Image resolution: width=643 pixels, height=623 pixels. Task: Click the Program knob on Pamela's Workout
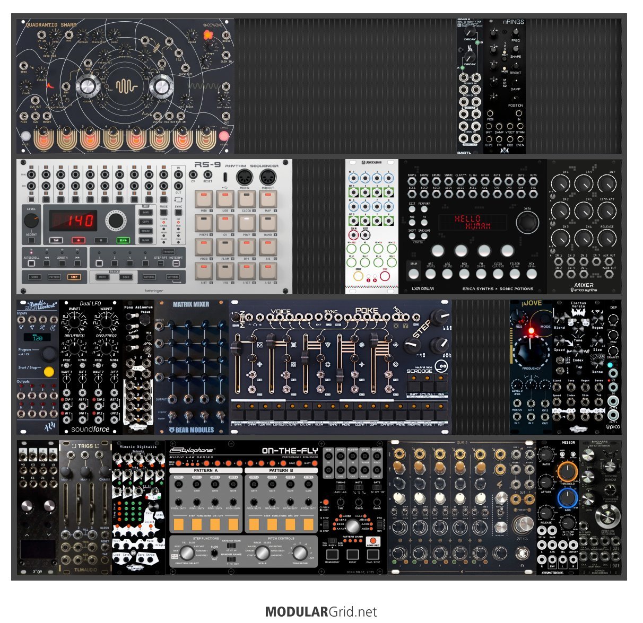(x=49, y=353)
